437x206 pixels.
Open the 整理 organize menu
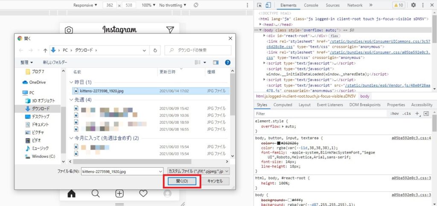27,63
